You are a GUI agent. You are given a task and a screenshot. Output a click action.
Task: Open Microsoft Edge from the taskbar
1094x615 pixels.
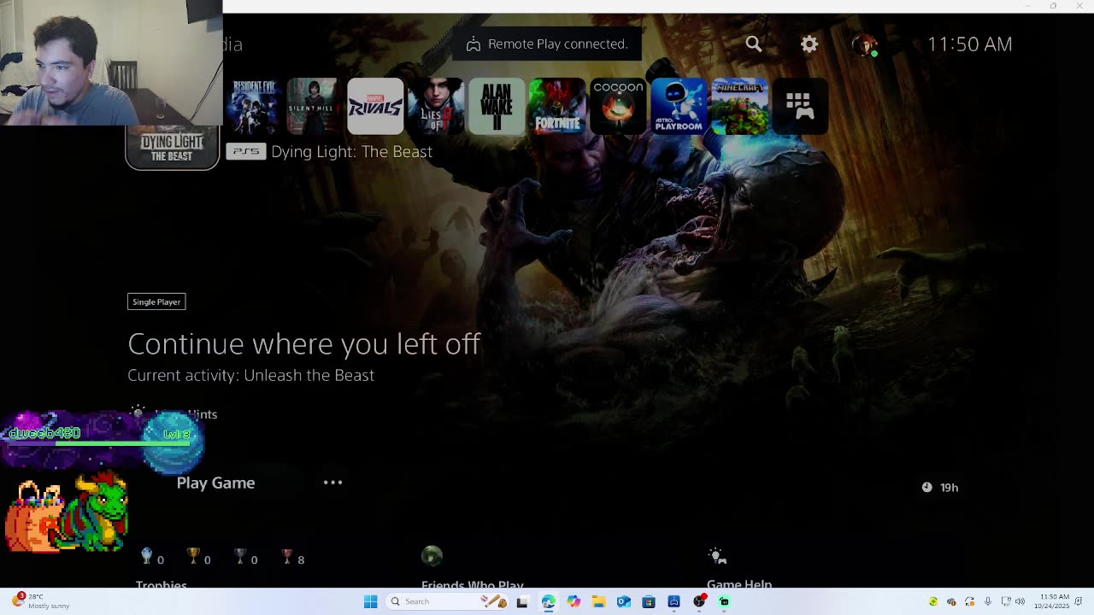point(548,601)
